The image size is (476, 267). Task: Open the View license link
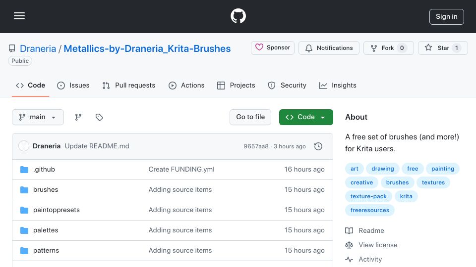coord(371,245)
